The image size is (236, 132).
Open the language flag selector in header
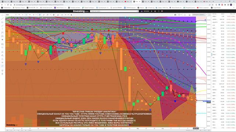(162, 11)
